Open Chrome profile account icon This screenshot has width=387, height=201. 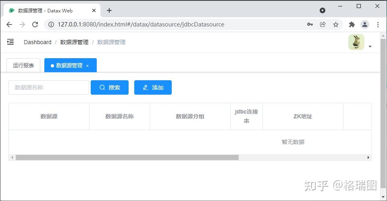365,24
